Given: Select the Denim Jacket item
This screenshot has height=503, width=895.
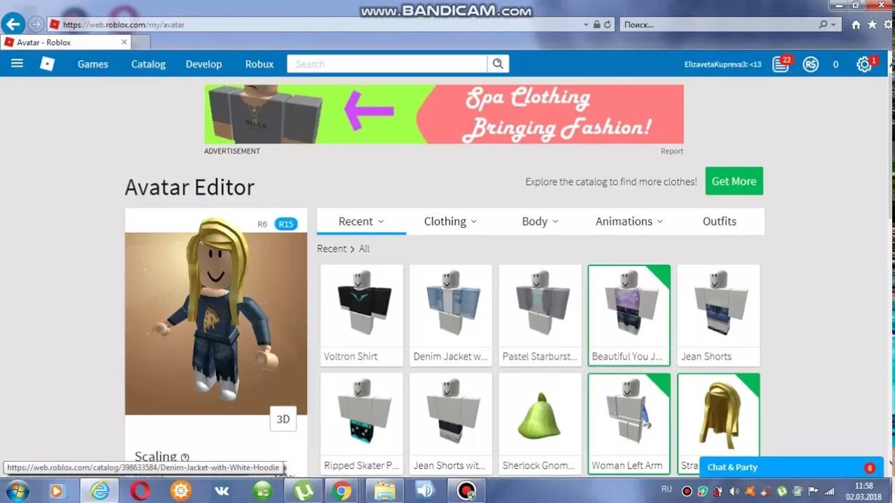Looking at the screenshot, I should pos(451,315).
